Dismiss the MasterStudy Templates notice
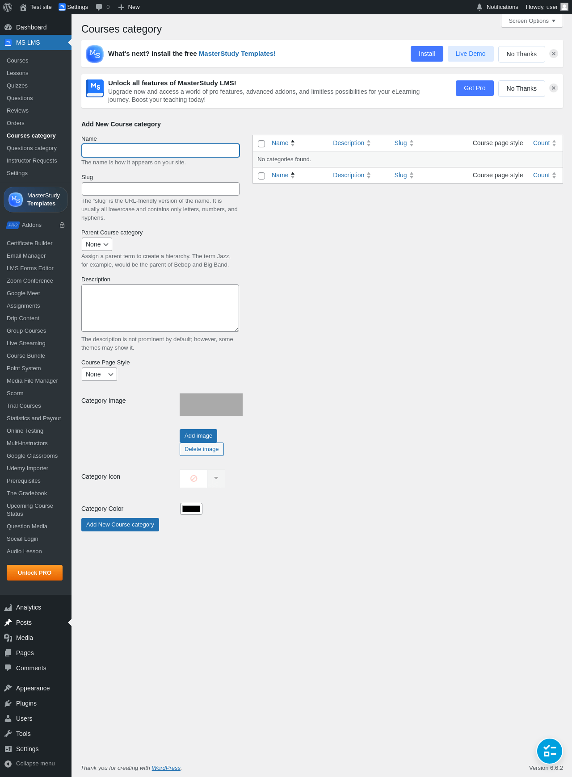The image size is (572, 777). tap(554, 54)
